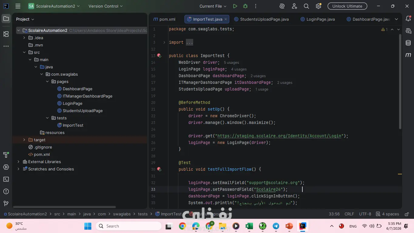Open the 4 spaces indent settings
Viewport: 414px width, 233px height.
pyautogui.click(x=387, y=214)
